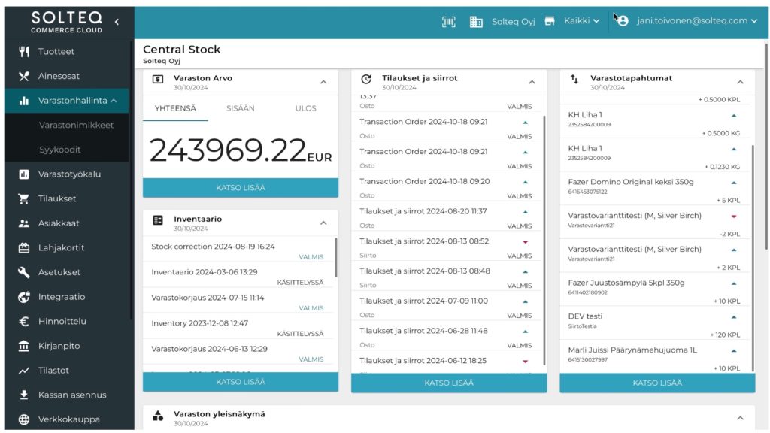Click the Varaston yleisnäkymä shapes icon
The image size is (770, 433).
(x=158, y=415)
